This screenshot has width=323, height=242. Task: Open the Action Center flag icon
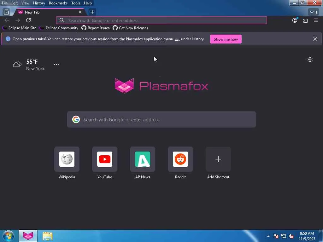276,236
